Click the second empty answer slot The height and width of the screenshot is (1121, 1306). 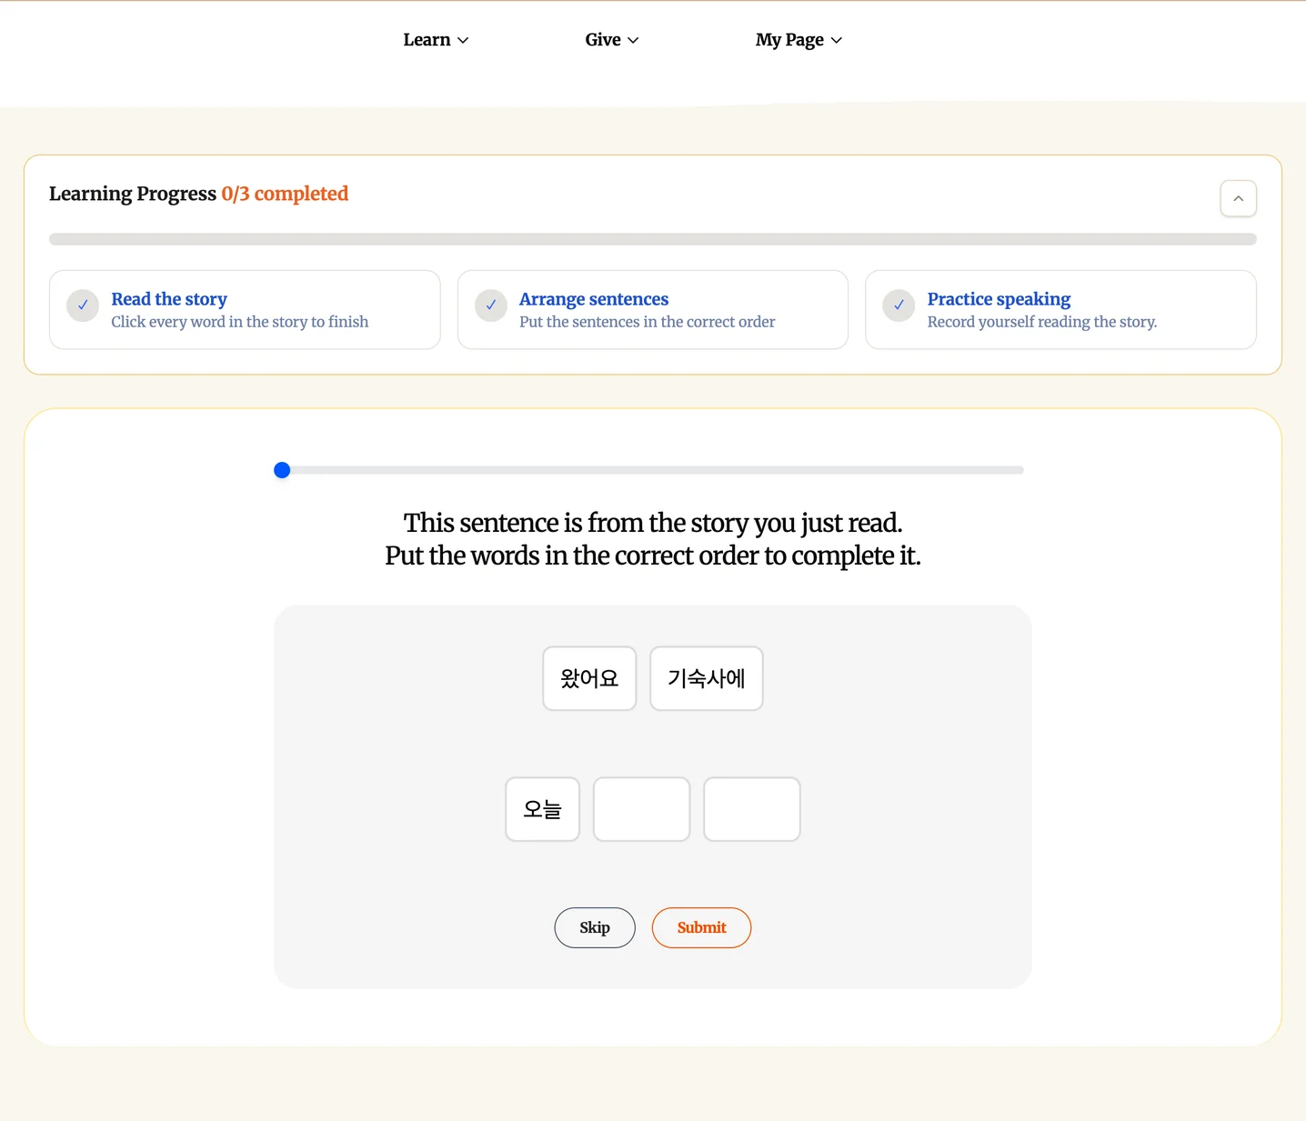(x=641, y=809)
